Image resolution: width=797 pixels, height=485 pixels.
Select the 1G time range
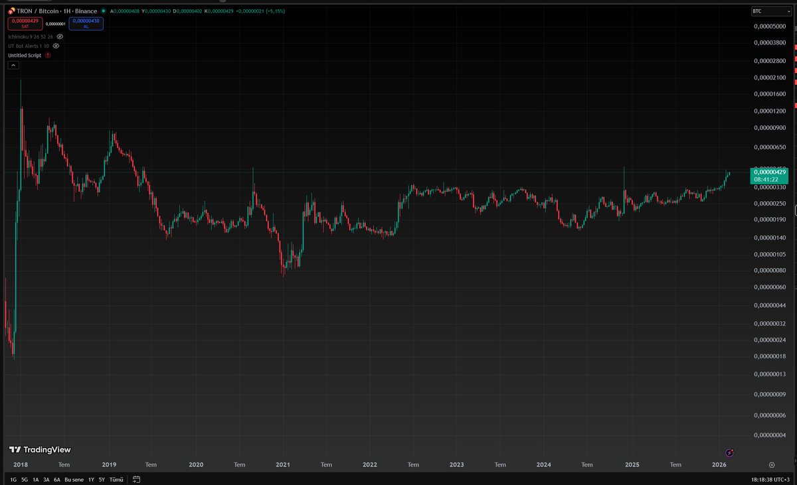pos(13,479)
